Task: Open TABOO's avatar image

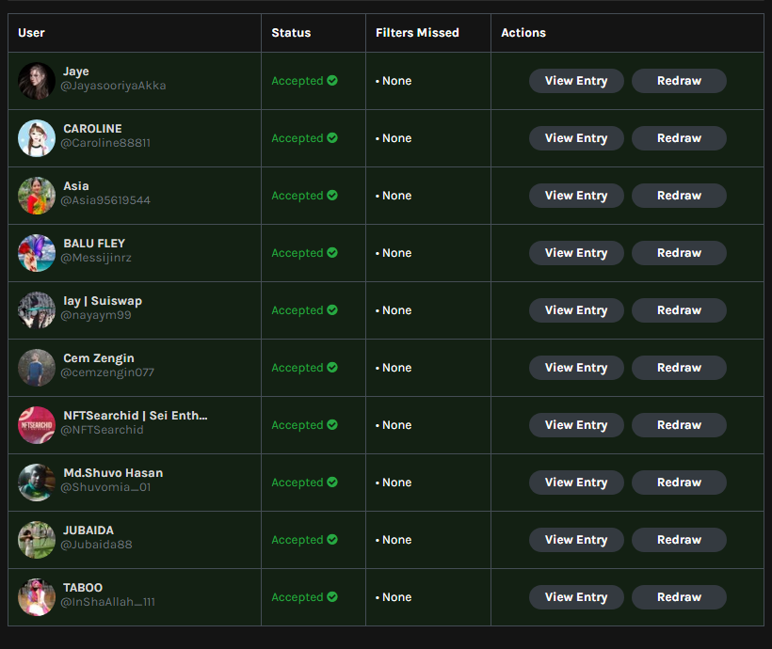Action: pyautogui.click(x=37, y=597)
